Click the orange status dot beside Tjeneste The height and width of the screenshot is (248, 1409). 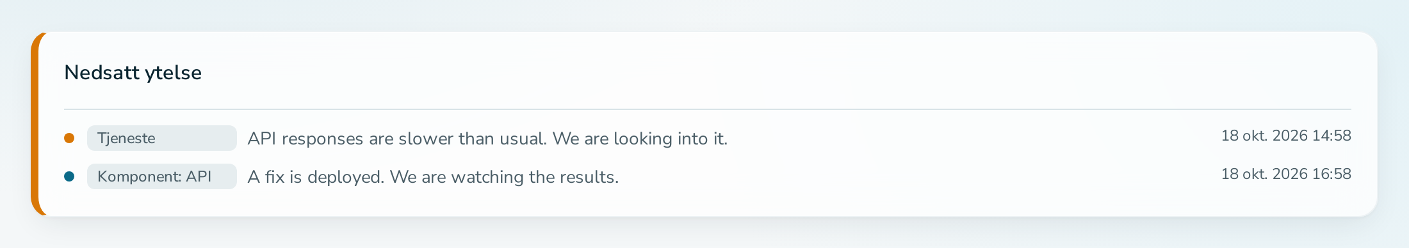69,138
